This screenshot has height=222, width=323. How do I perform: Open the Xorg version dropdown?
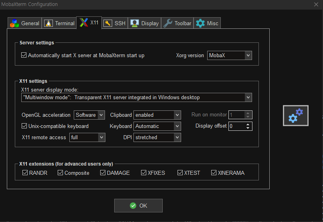(230, 55)
